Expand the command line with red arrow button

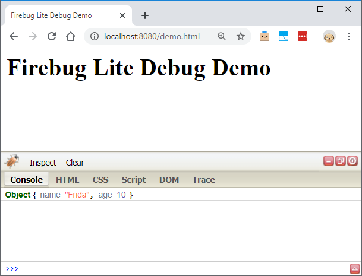pyautogui.click(x=355, y=269)
